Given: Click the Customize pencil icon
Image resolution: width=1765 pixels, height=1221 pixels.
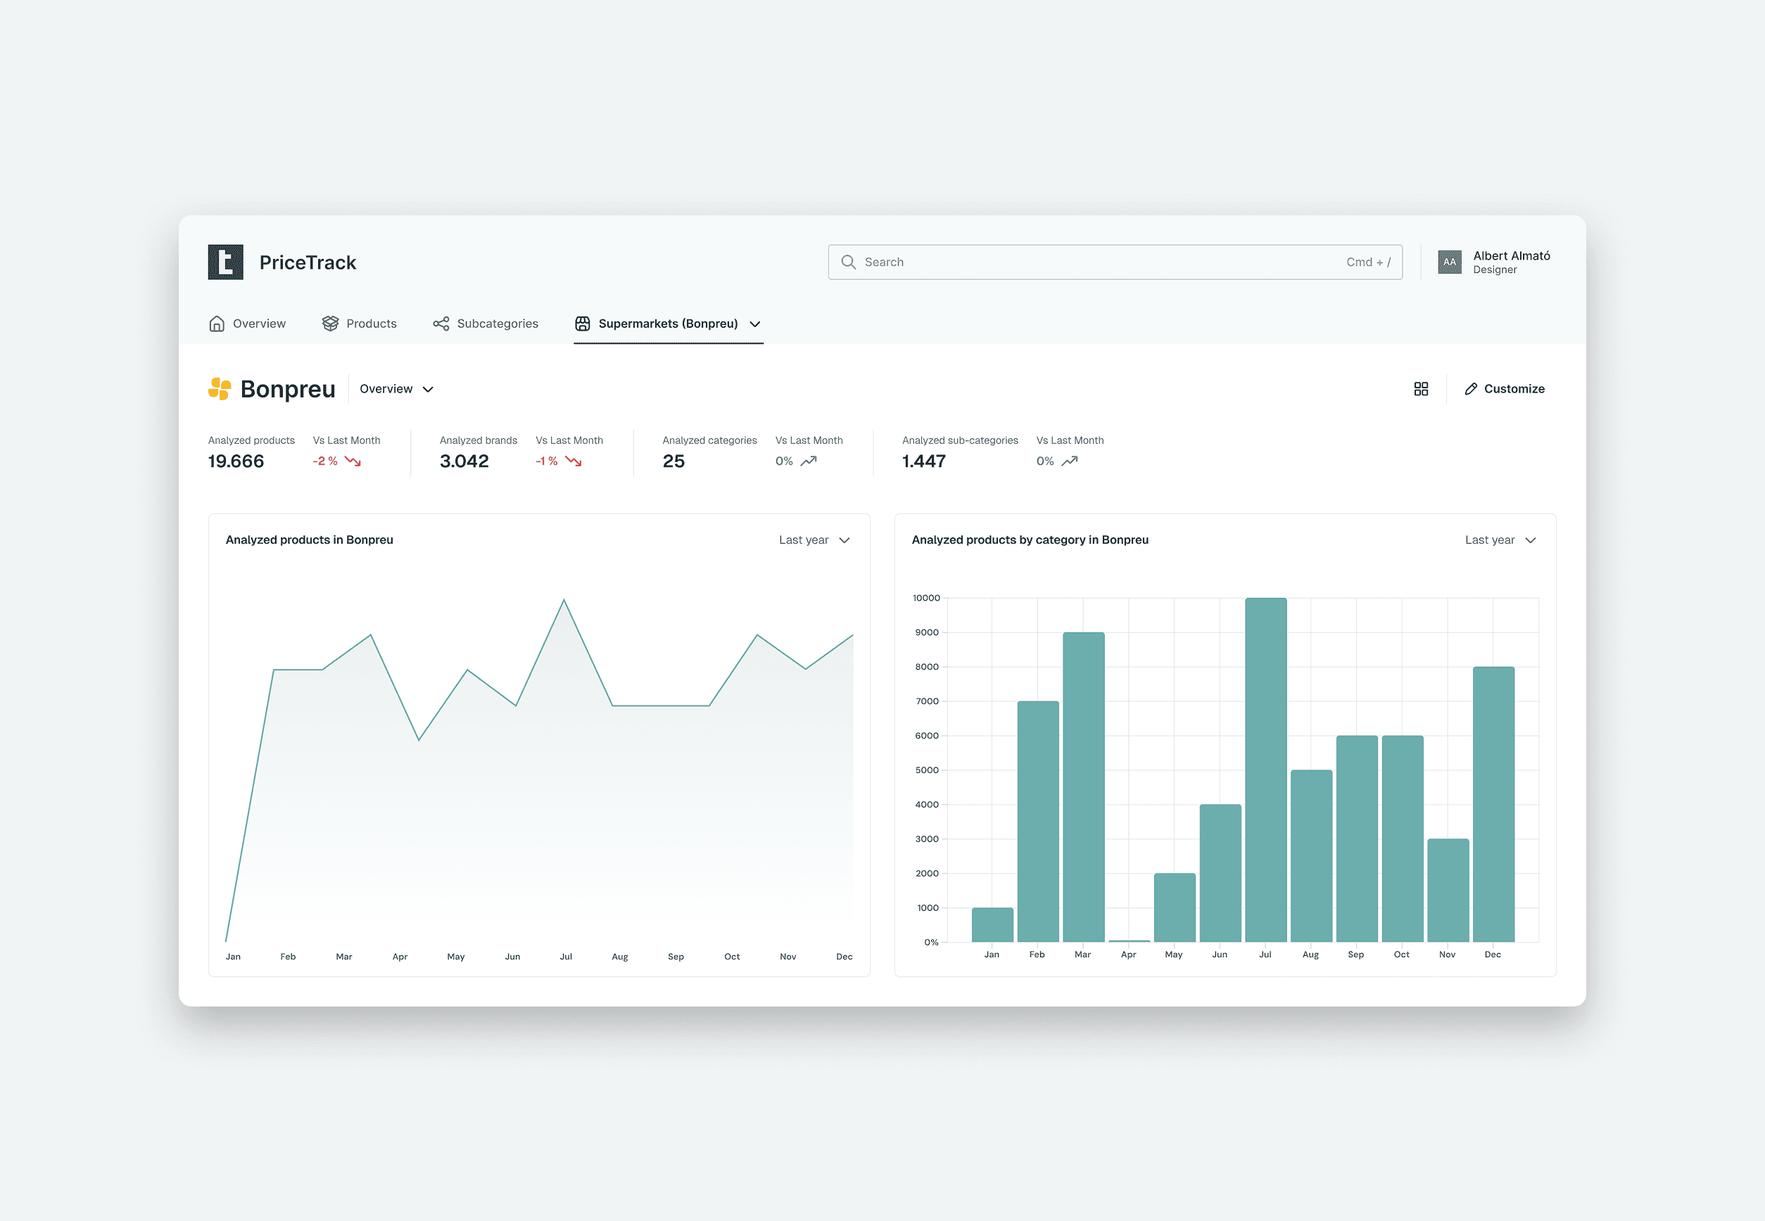Looking at the screenshot, I should (1470, 389).
